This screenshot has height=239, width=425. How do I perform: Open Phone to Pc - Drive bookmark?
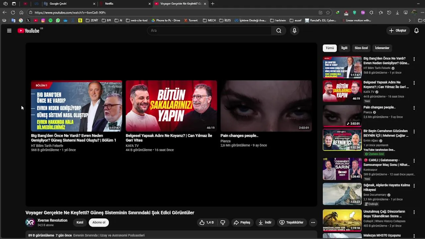coord(166,20)
